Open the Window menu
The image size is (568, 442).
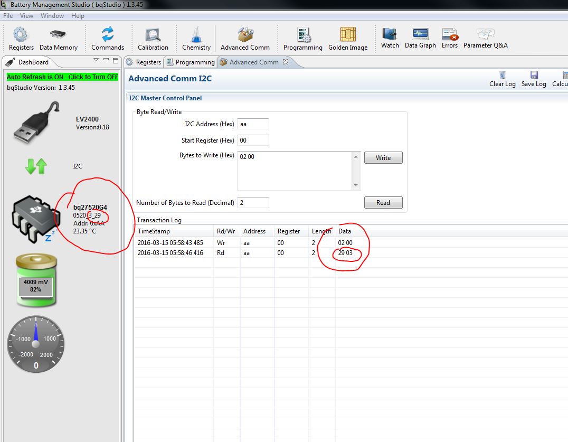click(x=52, y=16)
